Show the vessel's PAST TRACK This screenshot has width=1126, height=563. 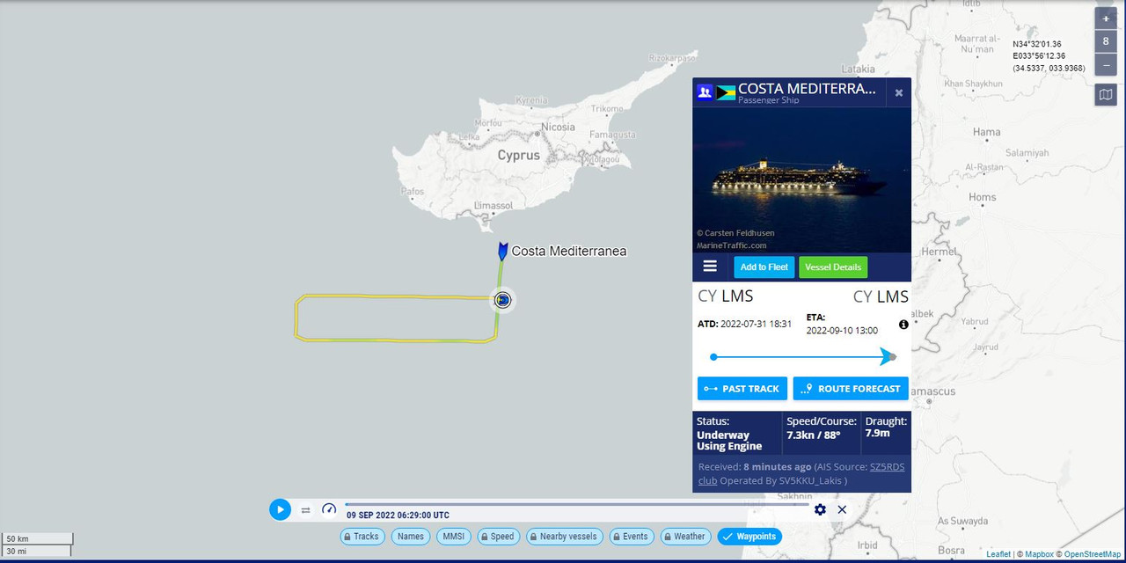742,389
